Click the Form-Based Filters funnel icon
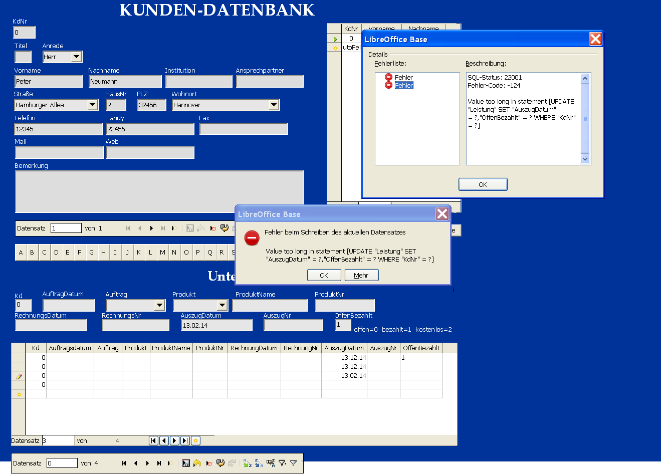This screenshot has width=661, height=476. pyautogui.click(x=294, y=463)
